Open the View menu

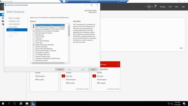[x=177, y=7]
